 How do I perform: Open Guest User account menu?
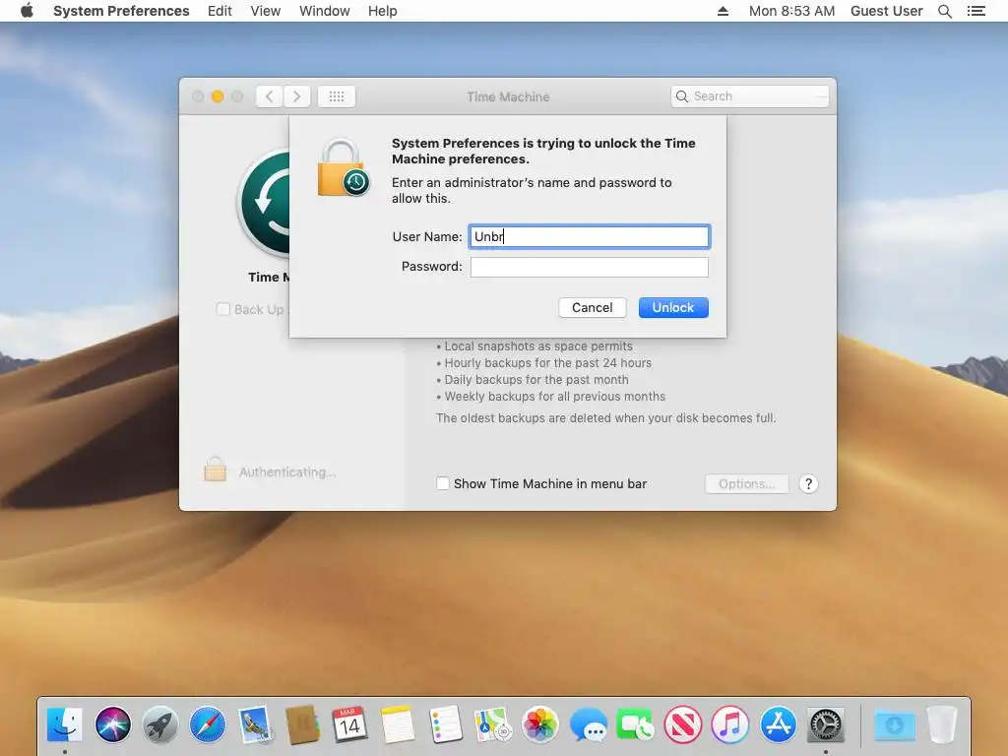[887, 11]
